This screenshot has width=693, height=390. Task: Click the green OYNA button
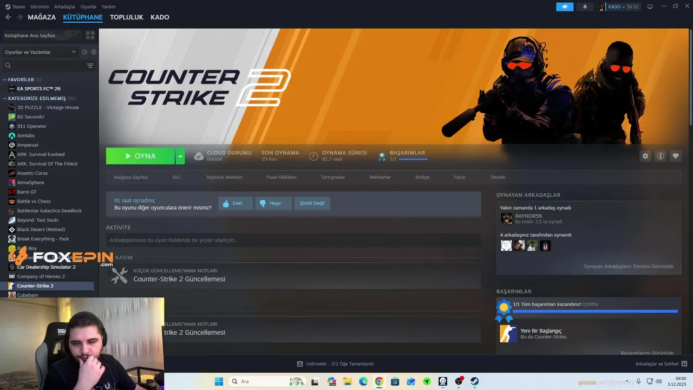point(140,156)
